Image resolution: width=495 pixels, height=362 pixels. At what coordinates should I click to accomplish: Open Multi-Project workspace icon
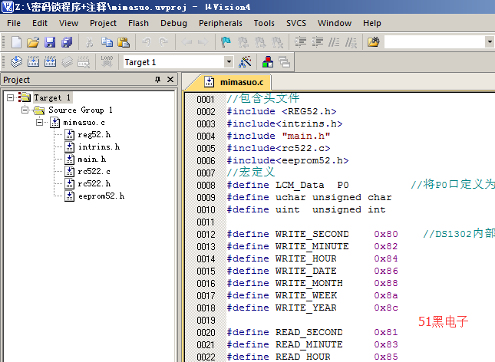coord(284,62)
